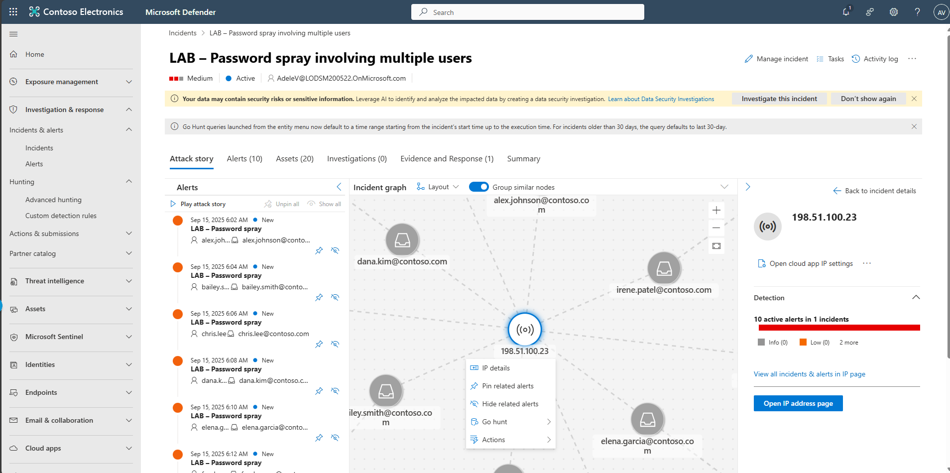Hide the 6:04 AM bailey.smith alert
This screenshot has height=473, width=950.
tap(335, 297)
